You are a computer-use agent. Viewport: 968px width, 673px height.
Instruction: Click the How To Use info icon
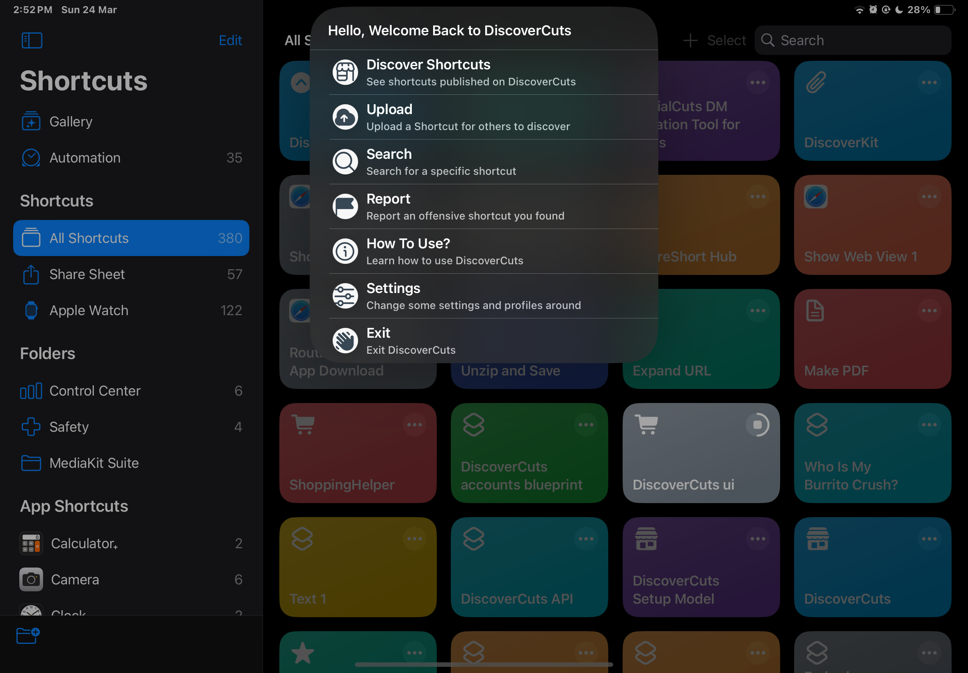(x=345, y=251)
